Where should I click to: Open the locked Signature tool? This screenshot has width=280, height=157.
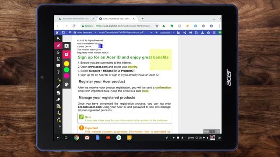[59, 113]
